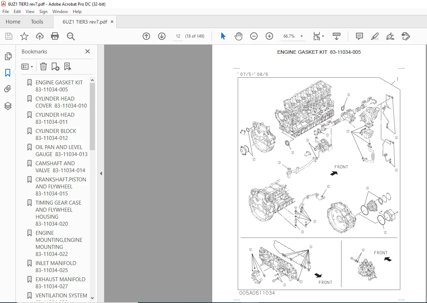Open CYLINDER HEAD COVER 83-11034-010 bookmark
The height and width of the screenshot is (303, 427).
pos(61,102)
